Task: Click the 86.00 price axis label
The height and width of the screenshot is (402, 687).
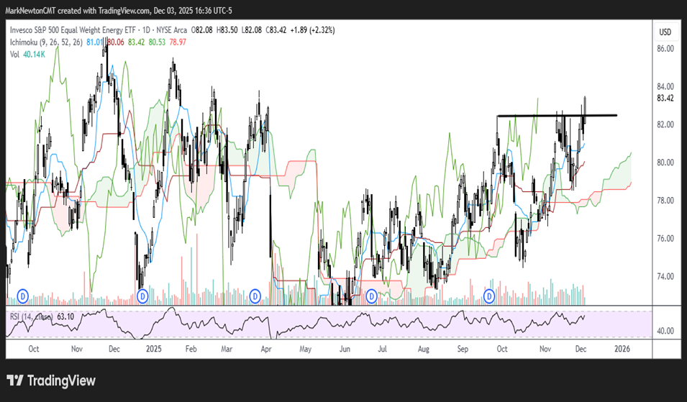Action: [x=665, y=48]
